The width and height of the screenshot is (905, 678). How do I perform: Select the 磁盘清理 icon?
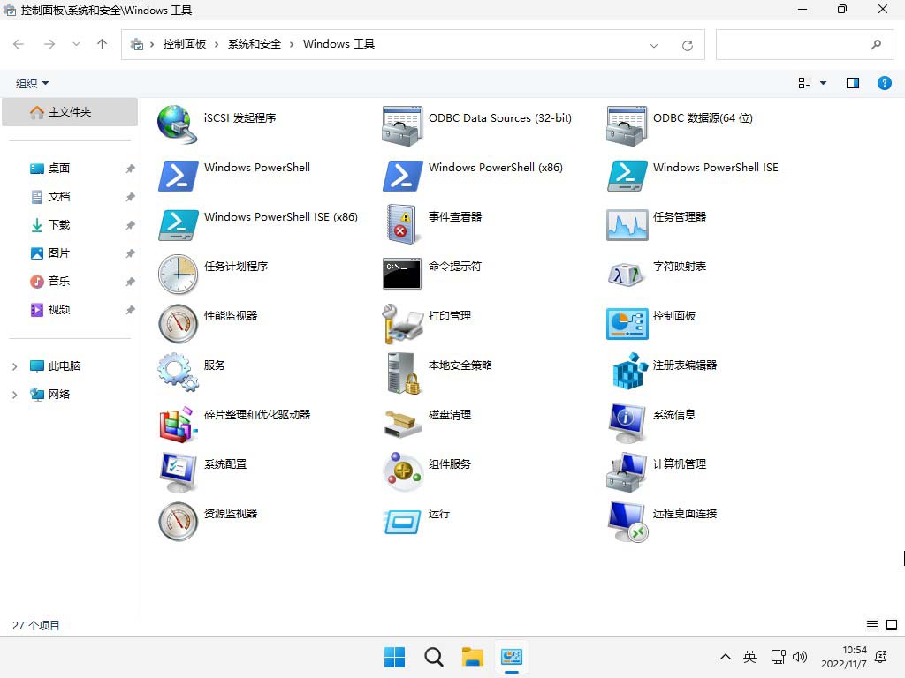[402, 421]
